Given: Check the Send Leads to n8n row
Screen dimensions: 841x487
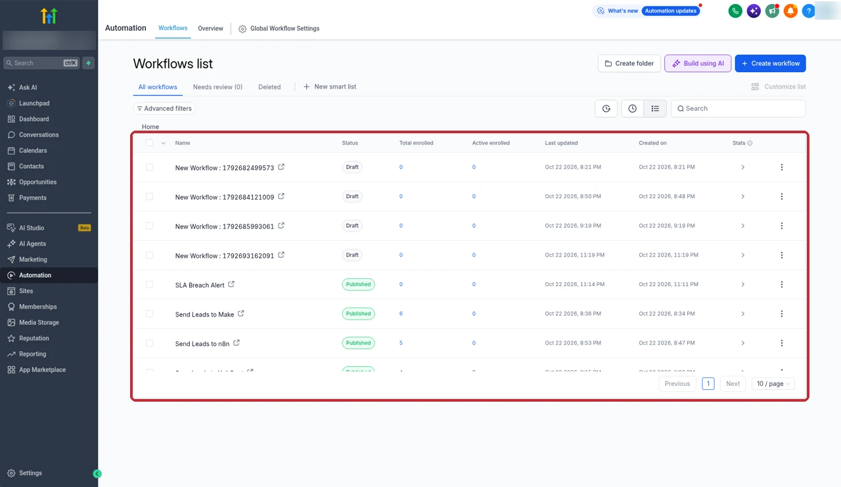Looking at the screenshot, I should click(x=149, y=343).
